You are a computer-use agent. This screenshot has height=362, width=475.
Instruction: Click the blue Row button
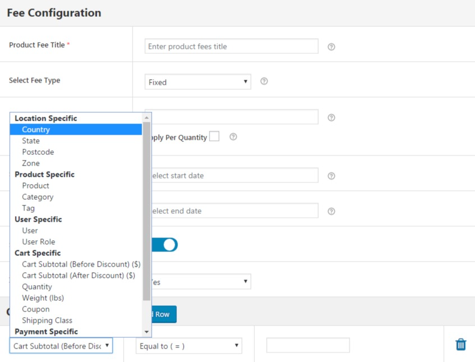tap(164, 314)
